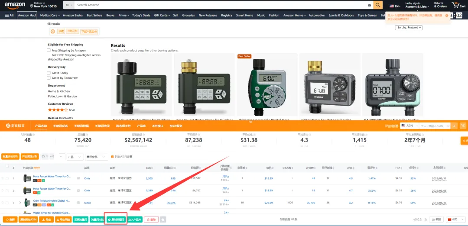Click the sort arrows on FBA column
Viewport: 468px width, 226px height.
point(402,168)
